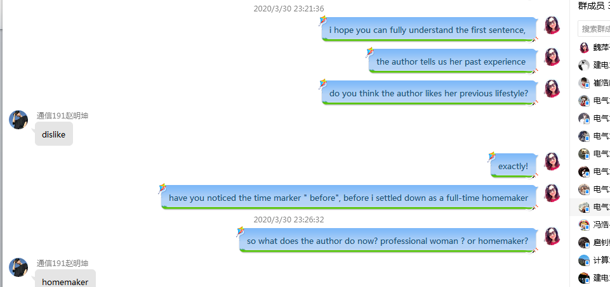
Task: Click 通信191赵明坤 avatar beside "homemaker" reply
Action: click(x=18, y=267)
